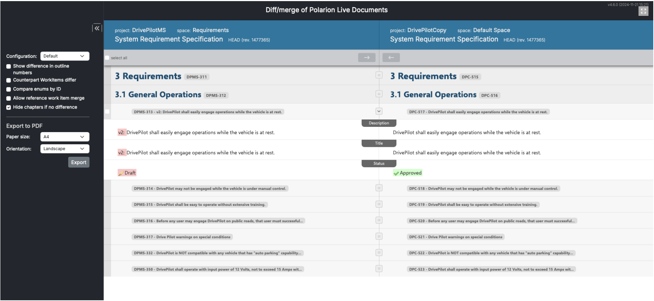654x301 pixels.
Task: Open the DPMS-313 work item link
Action: [208, 112]
